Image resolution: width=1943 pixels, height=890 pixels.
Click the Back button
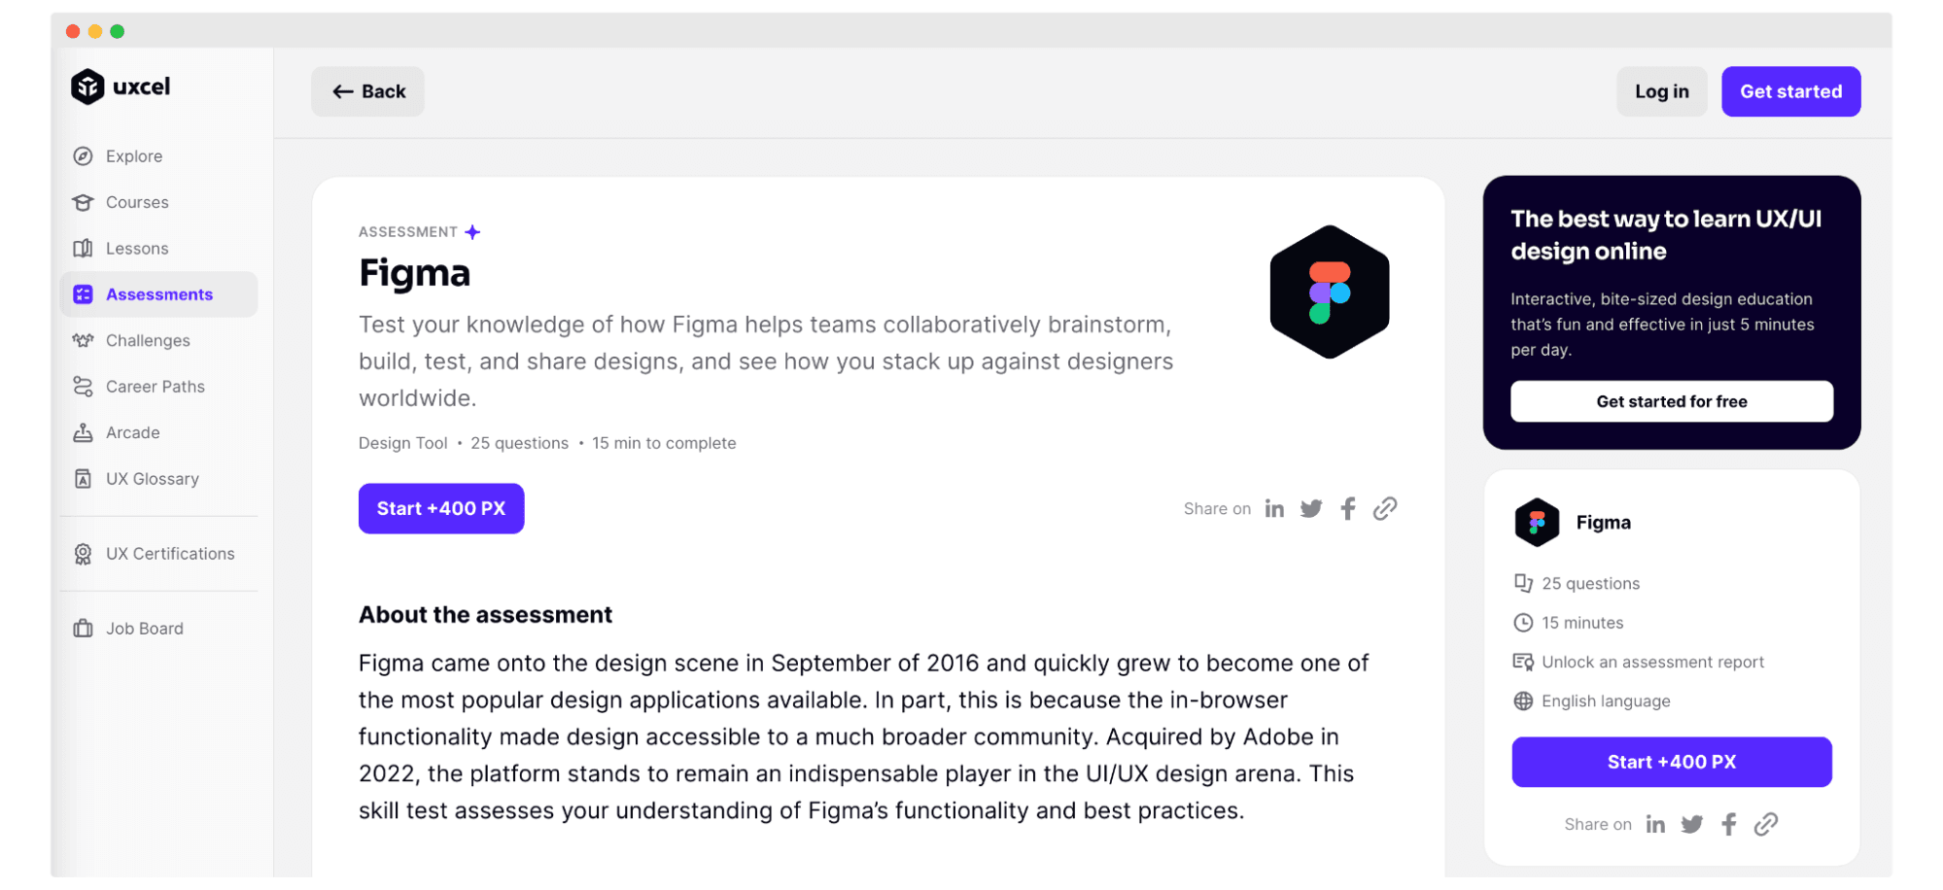point(367,91)
